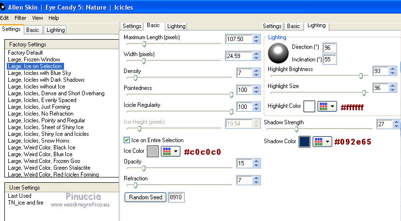Click the Refraction spinner arrows
401x221 pixels.
pyautogui.click(x=256, y=180)
